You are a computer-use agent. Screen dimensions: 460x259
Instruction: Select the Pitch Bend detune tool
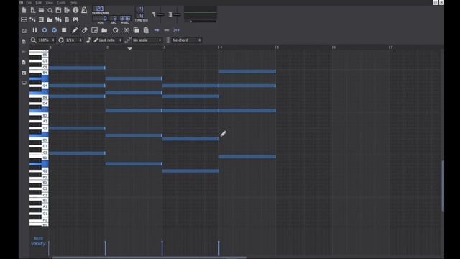tap(104, 30)
